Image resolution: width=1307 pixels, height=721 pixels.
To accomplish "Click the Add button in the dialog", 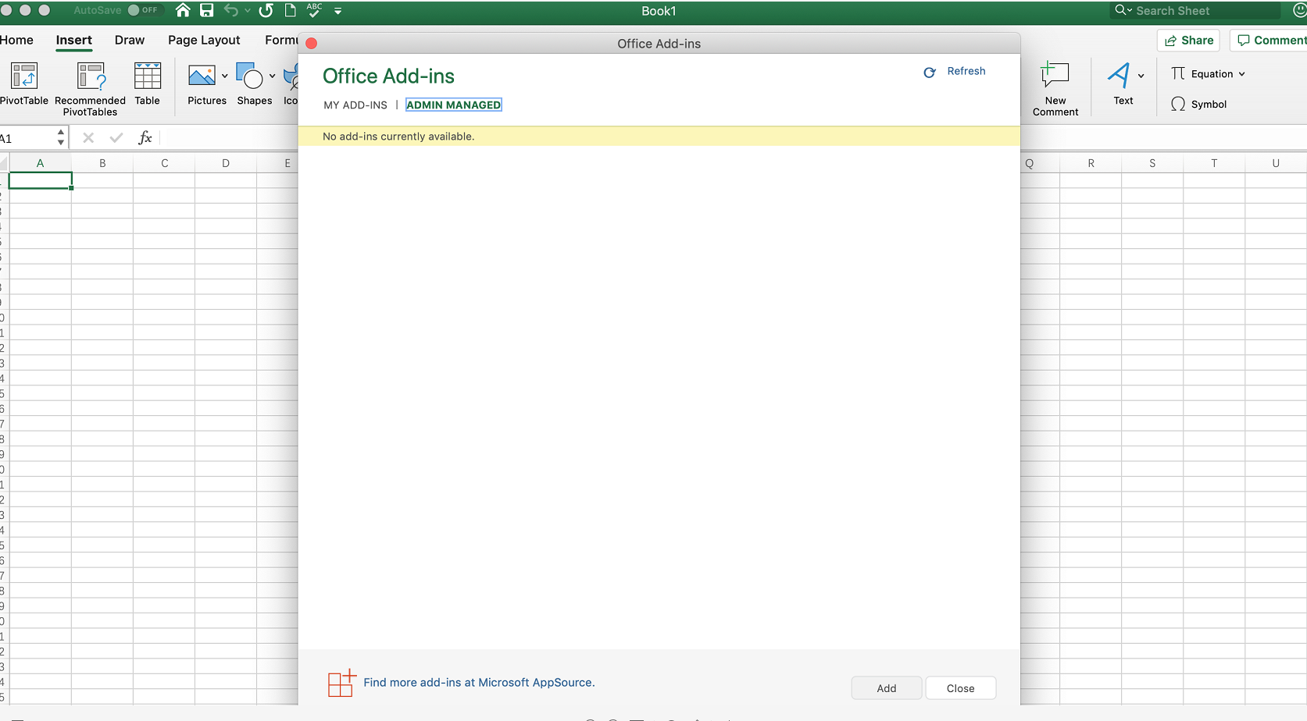I will tap(885, 687).
